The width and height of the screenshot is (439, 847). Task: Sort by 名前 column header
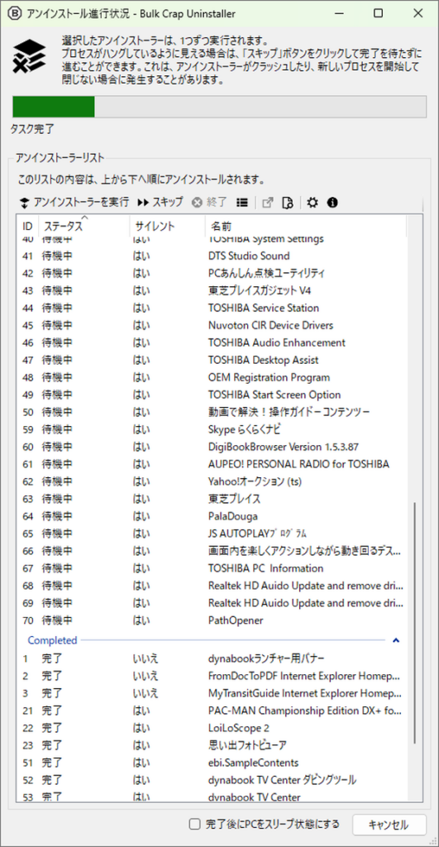pyautogui.click(x=306, y=226)
